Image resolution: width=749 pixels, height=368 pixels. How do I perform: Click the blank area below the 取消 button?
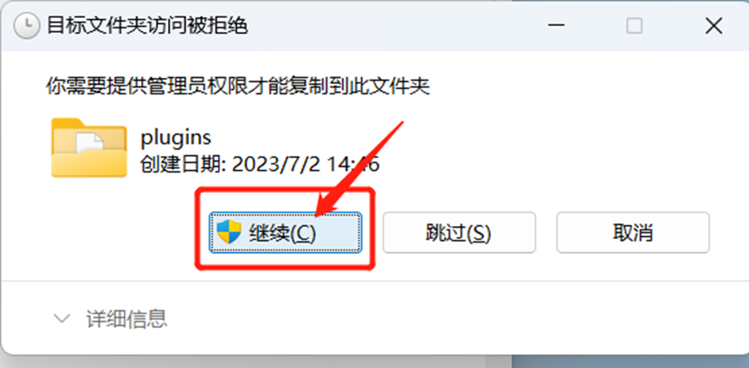(633, 267)
